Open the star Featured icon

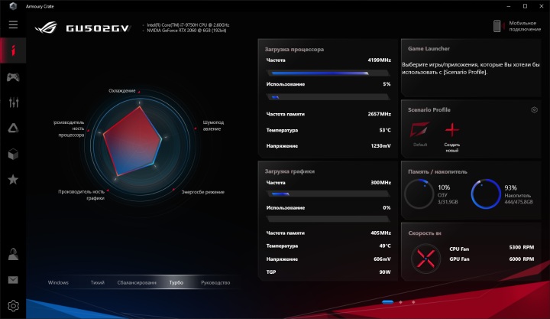(x=13, y=180)
